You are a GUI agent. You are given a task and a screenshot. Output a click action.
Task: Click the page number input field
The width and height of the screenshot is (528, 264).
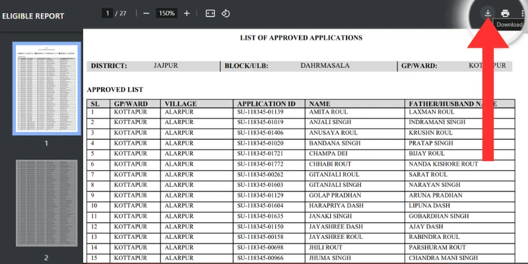click(x=108, y=13)
